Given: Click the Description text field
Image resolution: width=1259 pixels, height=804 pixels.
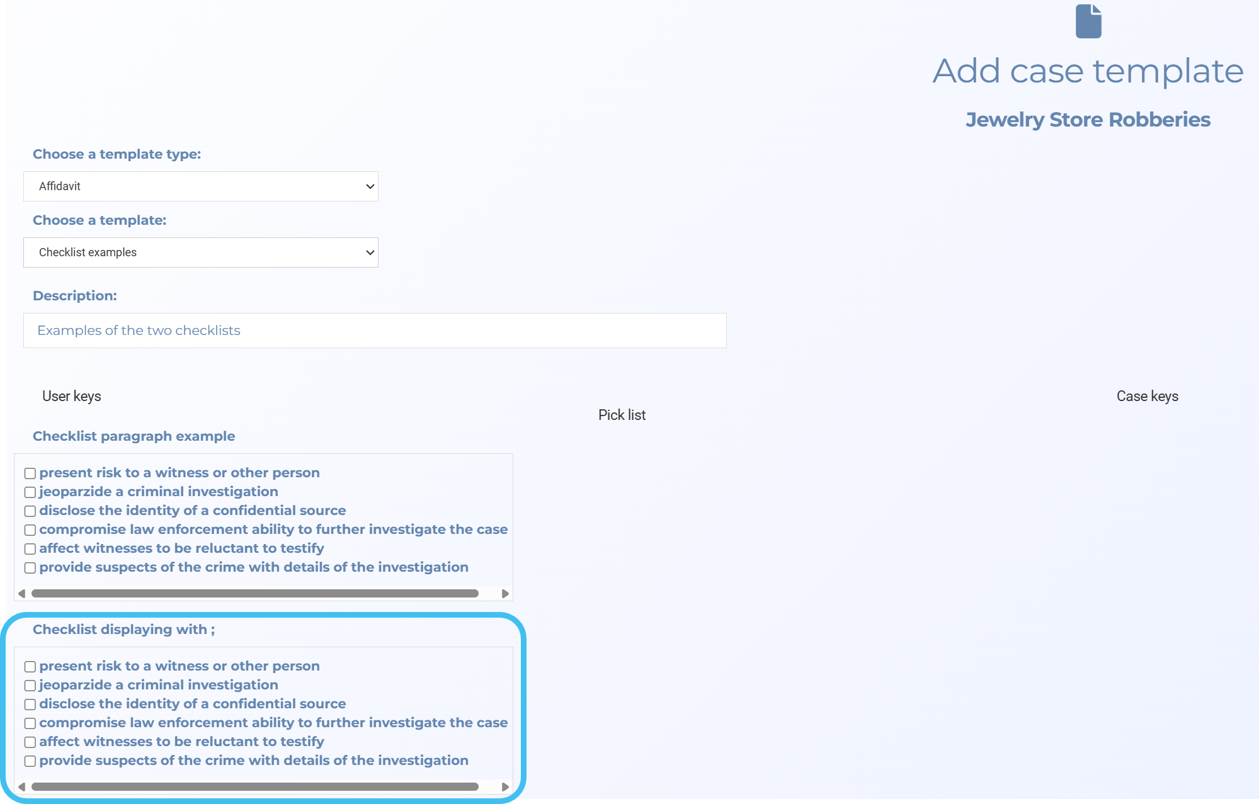Looking at the screenshot, I should click(x=375, y=331).
